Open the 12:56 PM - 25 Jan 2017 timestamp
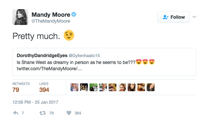Screen dimensions: 208x125 (x=35, y=102)
